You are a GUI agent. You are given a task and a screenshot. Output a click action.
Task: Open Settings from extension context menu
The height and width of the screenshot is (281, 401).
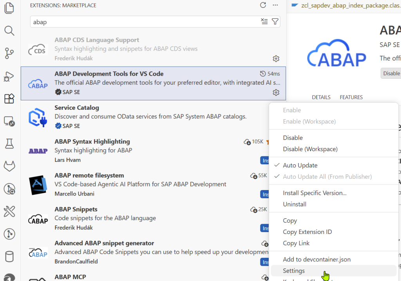click(x=334, y=271)
